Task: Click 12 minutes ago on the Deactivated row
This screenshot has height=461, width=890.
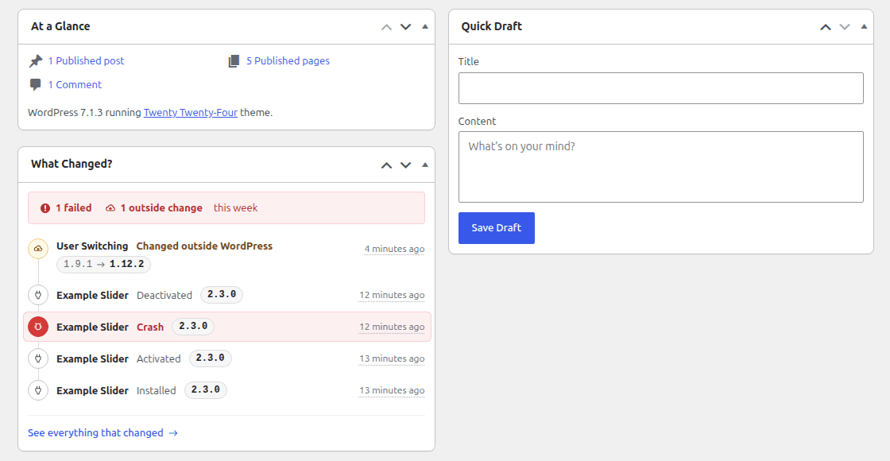Action: [x=392, y=295]
